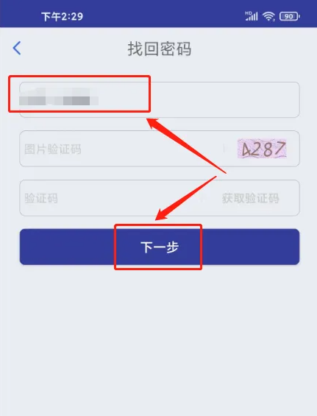317x416 pixels.
Task: Tap the A287 captcha image to refresh
Action: [262, 149]
